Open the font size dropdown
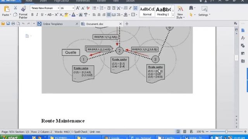 click(73, 8)
